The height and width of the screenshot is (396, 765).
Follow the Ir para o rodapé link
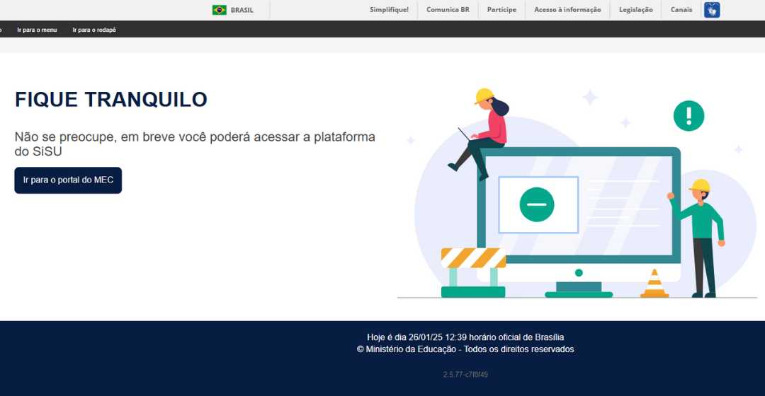point(94,30)
